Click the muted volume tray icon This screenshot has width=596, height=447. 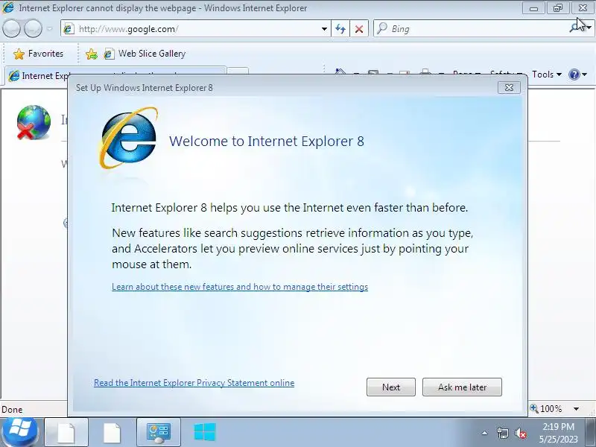click(520, 434)
